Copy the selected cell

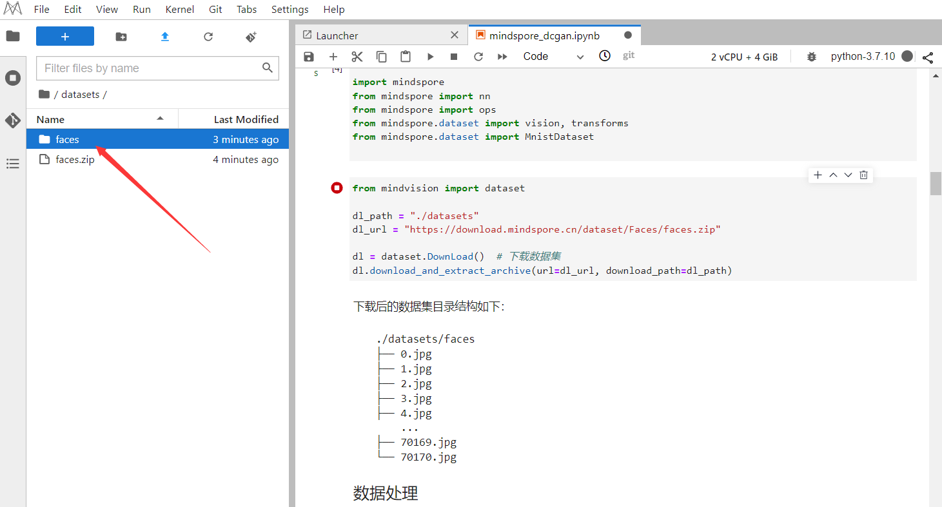[x=382, y=57]
